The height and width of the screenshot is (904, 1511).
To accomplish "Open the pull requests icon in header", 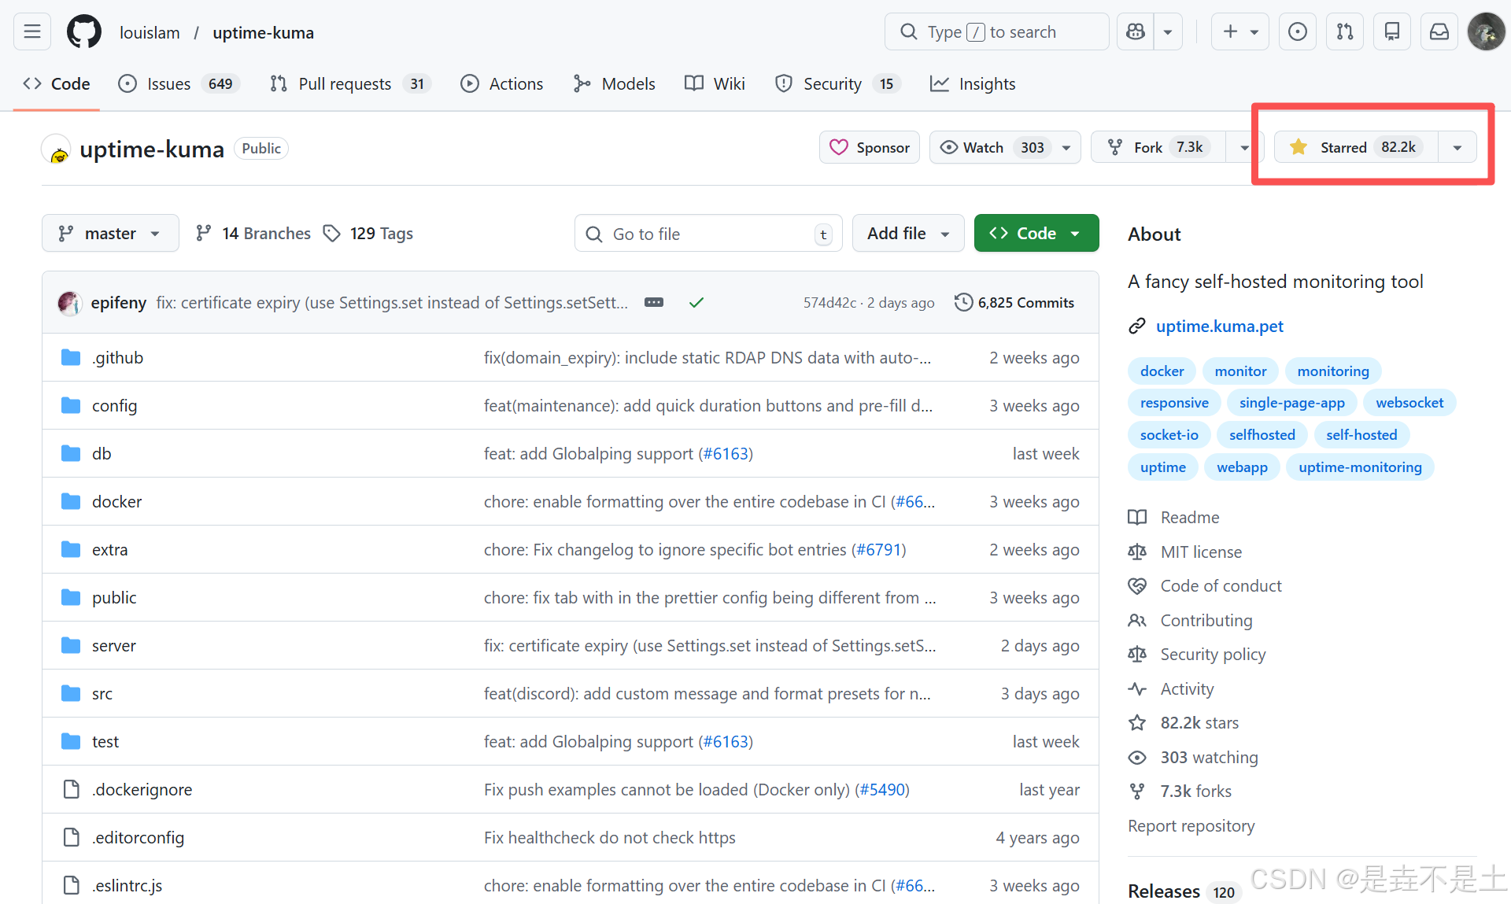I will [1345, 32].
